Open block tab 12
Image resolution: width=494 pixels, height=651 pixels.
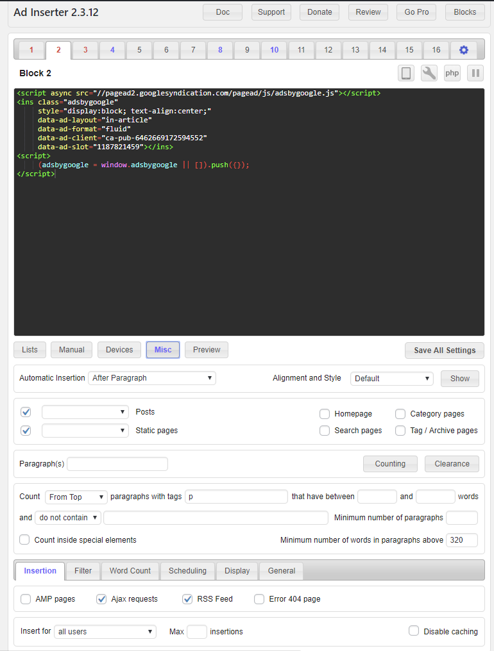[328, 50]
